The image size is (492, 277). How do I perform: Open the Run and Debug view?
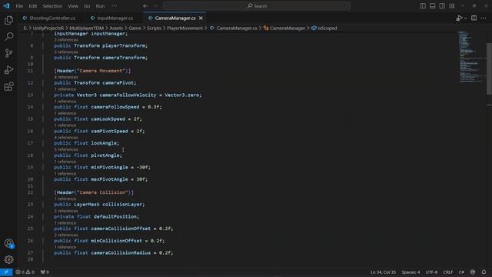coord(8,70)
